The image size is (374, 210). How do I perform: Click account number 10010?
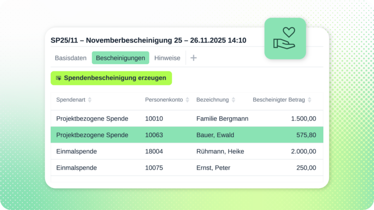pyautogui.click(x=154, y=118)
